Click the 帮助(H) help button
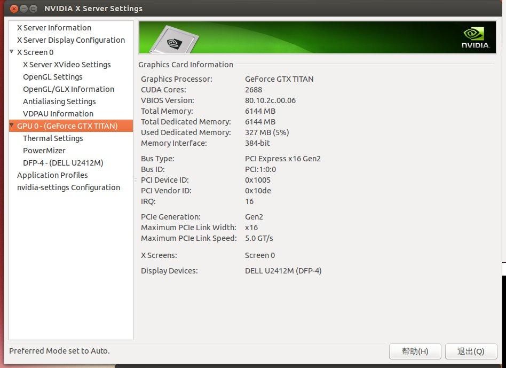Viewport: 506px width, 368px height. [415, 351]
